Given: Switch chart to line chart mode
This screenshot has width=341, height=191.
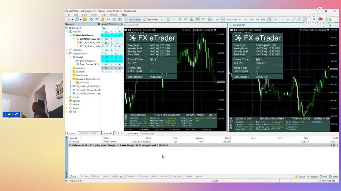Looking at the screenshot, I should pos(174,19).
